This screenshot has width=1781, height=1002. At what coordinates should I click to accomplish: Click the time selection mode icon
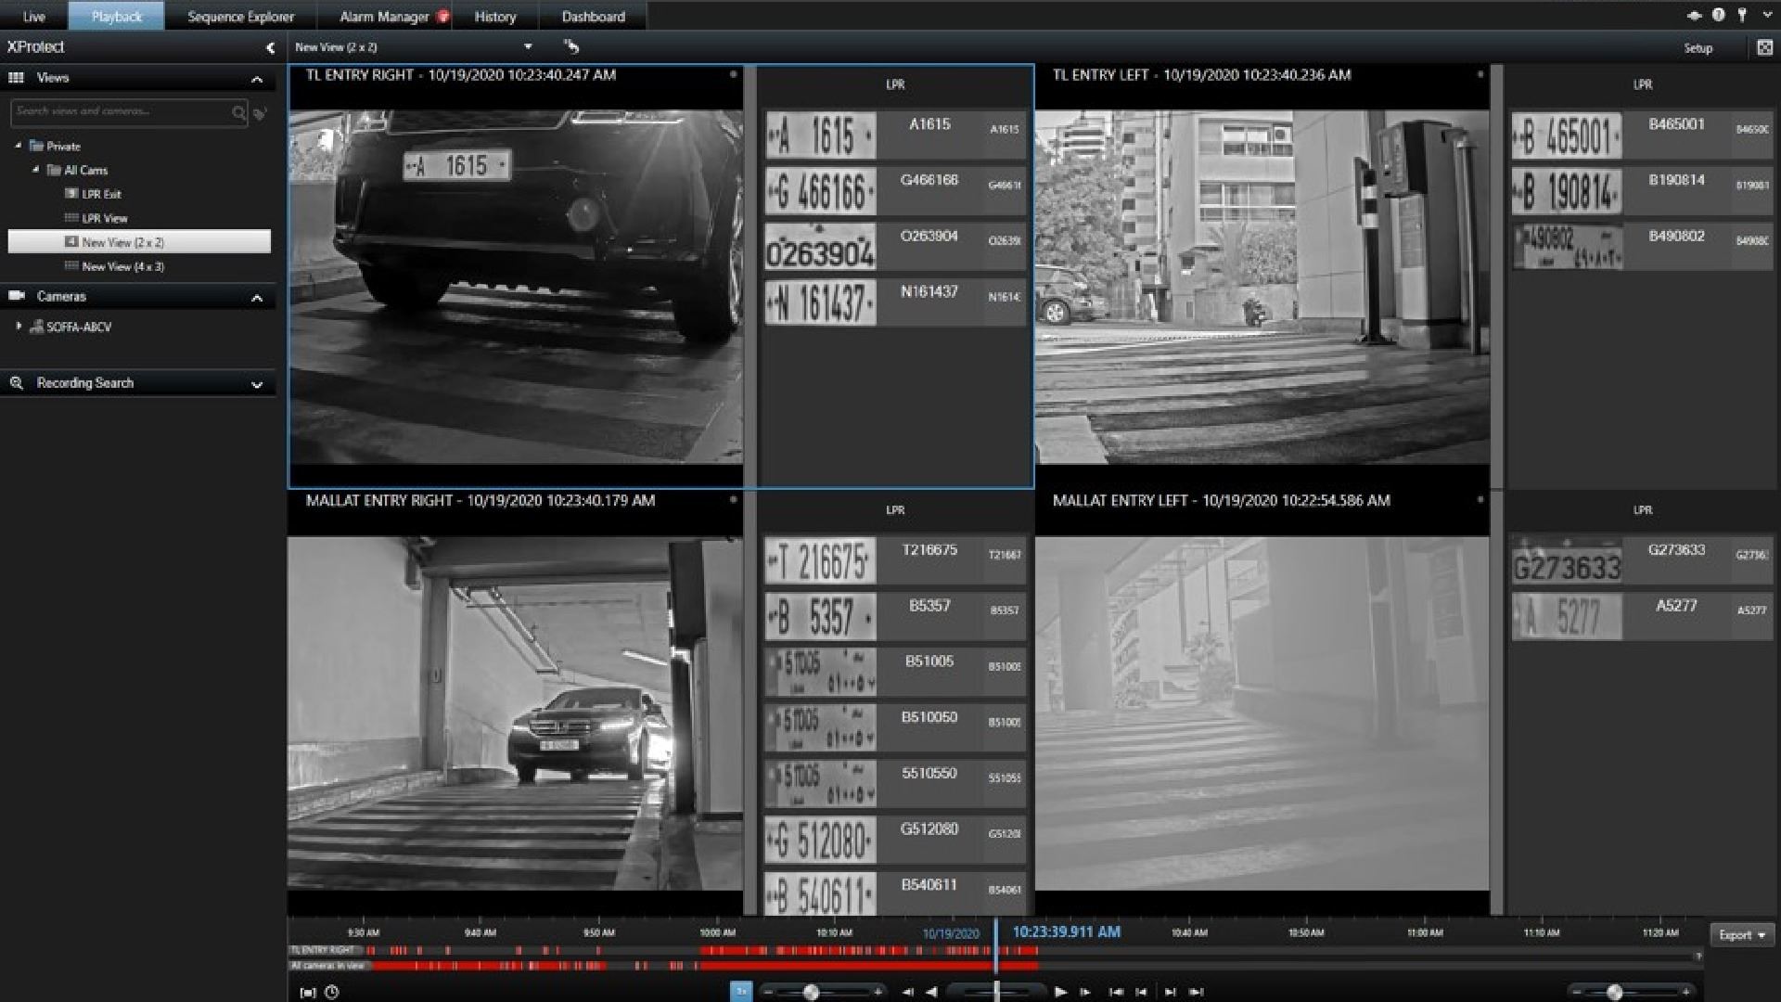(x=308, y=993)
